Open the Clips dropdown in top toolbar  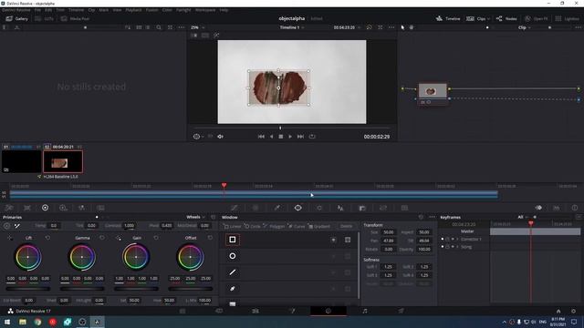click(x=478, y=18)
